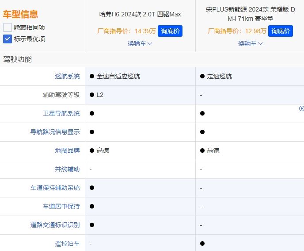Open the 并线辅助 link
Screen dimensions: 304x251
pyautogui.click(x=67, y=169)
